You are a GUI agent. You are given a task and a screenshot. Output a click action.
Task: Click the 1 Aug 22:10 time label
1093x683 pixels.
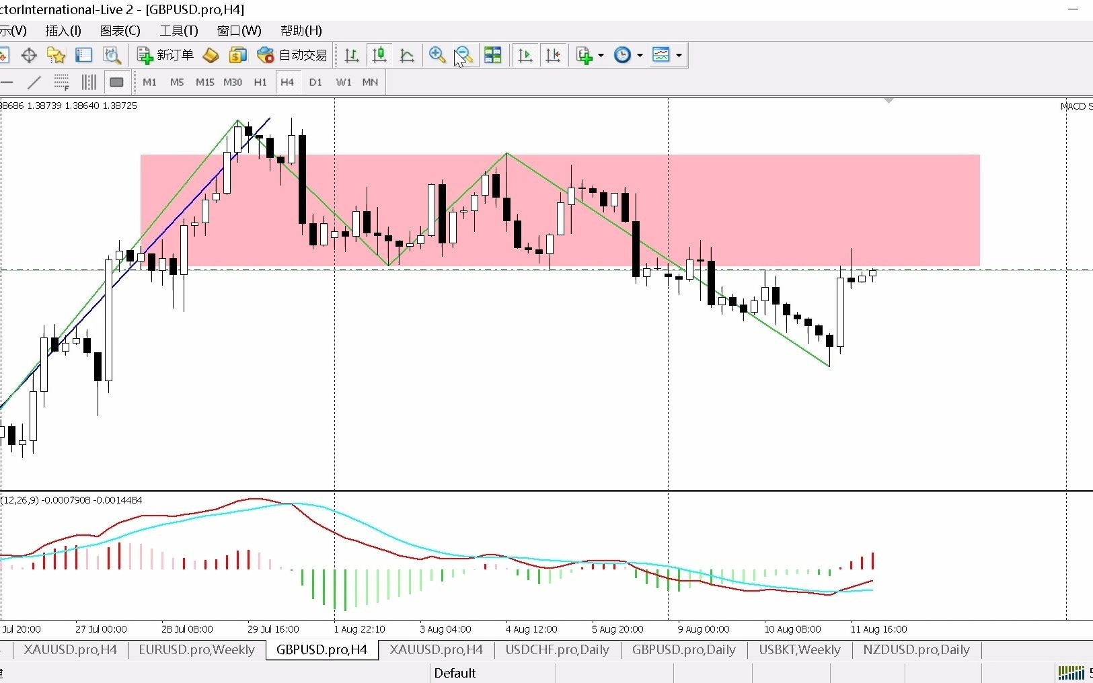359,629
